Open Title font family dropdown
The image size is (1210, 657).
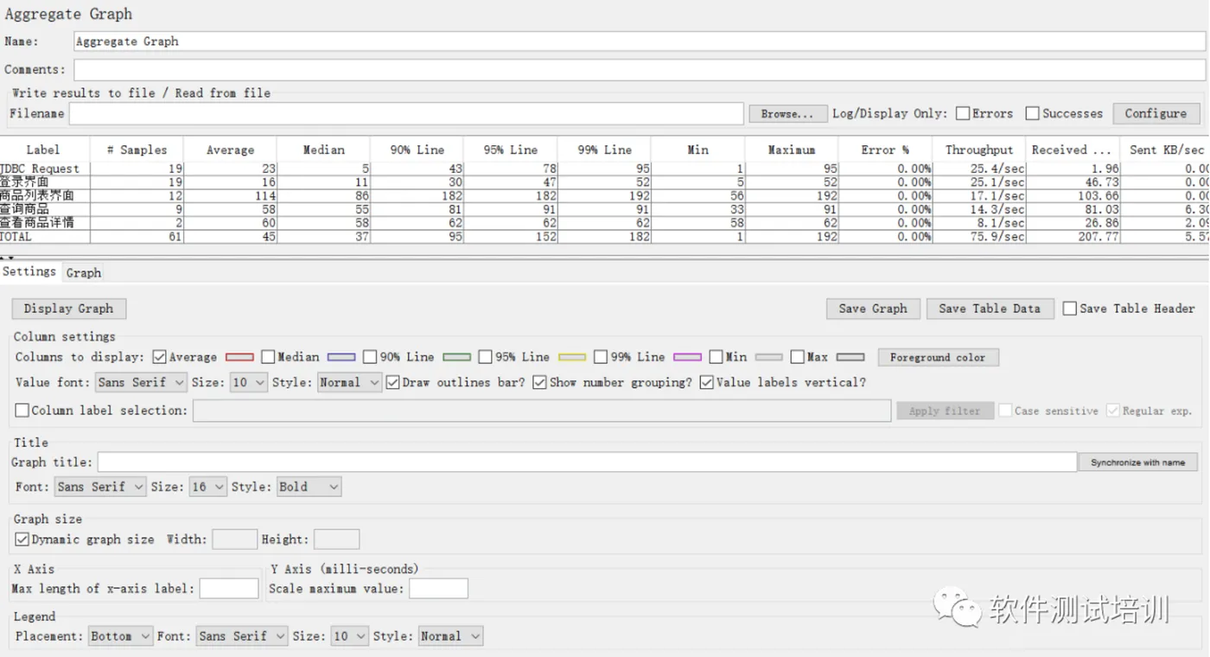[x=100, y=487]
